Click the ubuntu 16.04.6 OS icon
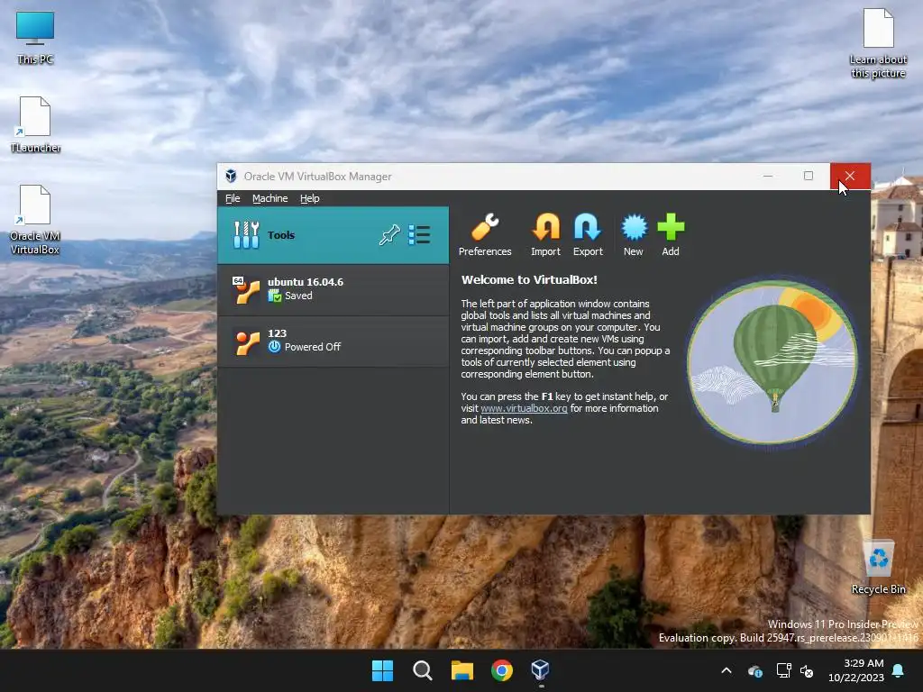Screen dimensions: 923x692 point(246,289)
